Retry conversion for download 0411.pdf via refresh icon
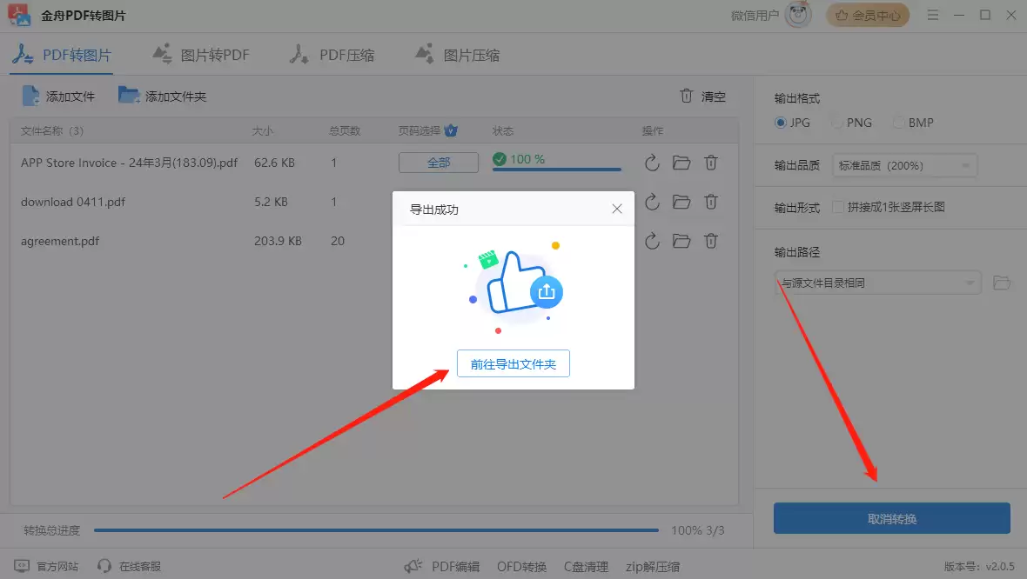The width and height of the screenshot is (1027, 579). pyautogui.click(x=652, y=202)
